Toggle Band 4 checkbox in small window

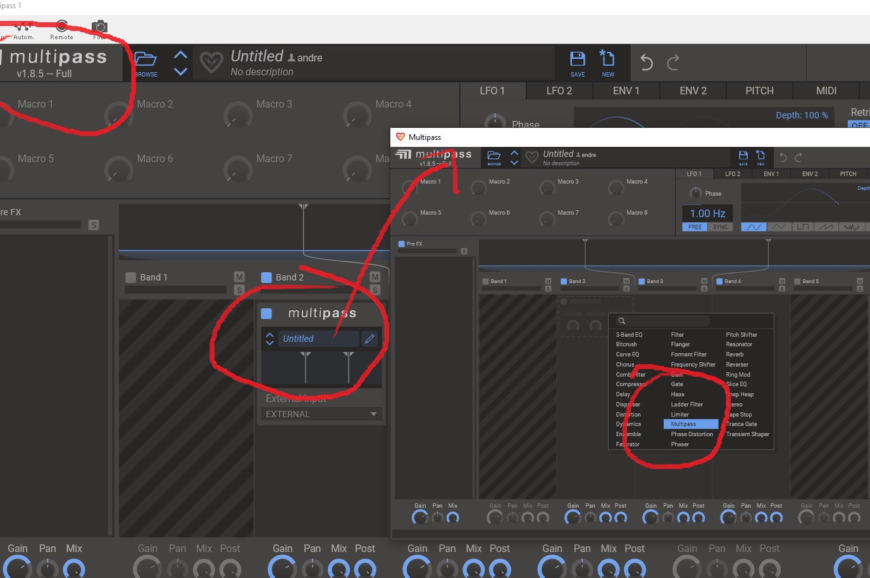pos(719,281)
